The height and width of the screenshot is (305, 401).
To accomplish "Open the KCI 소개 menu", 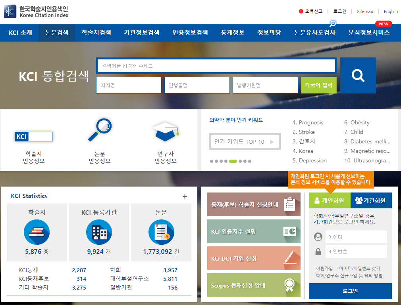I will [20, 32].
